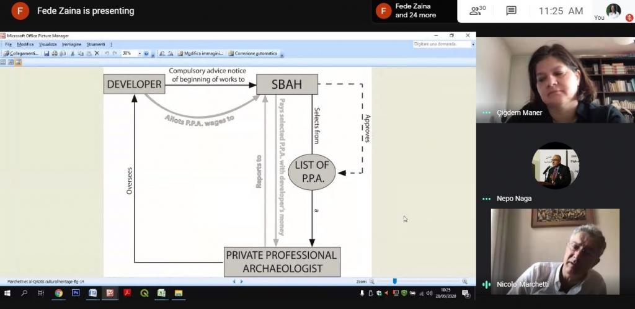Click the Correzione automatica button
The width and height of the screenshot is (635, 309).
(x=253, y=53)
